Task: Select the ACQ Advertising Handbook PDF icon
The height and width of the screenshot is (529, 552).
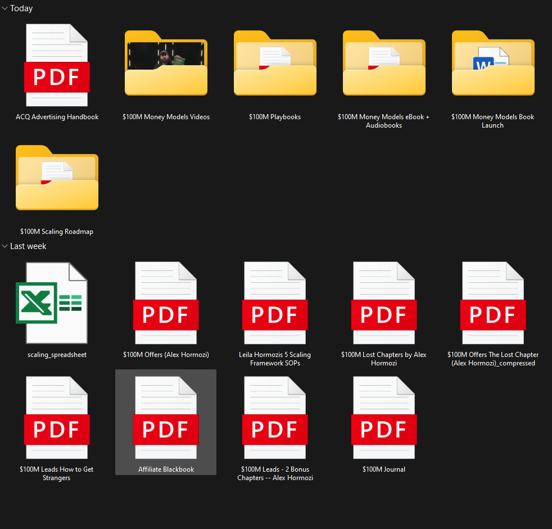Action: tap(57, 65)
